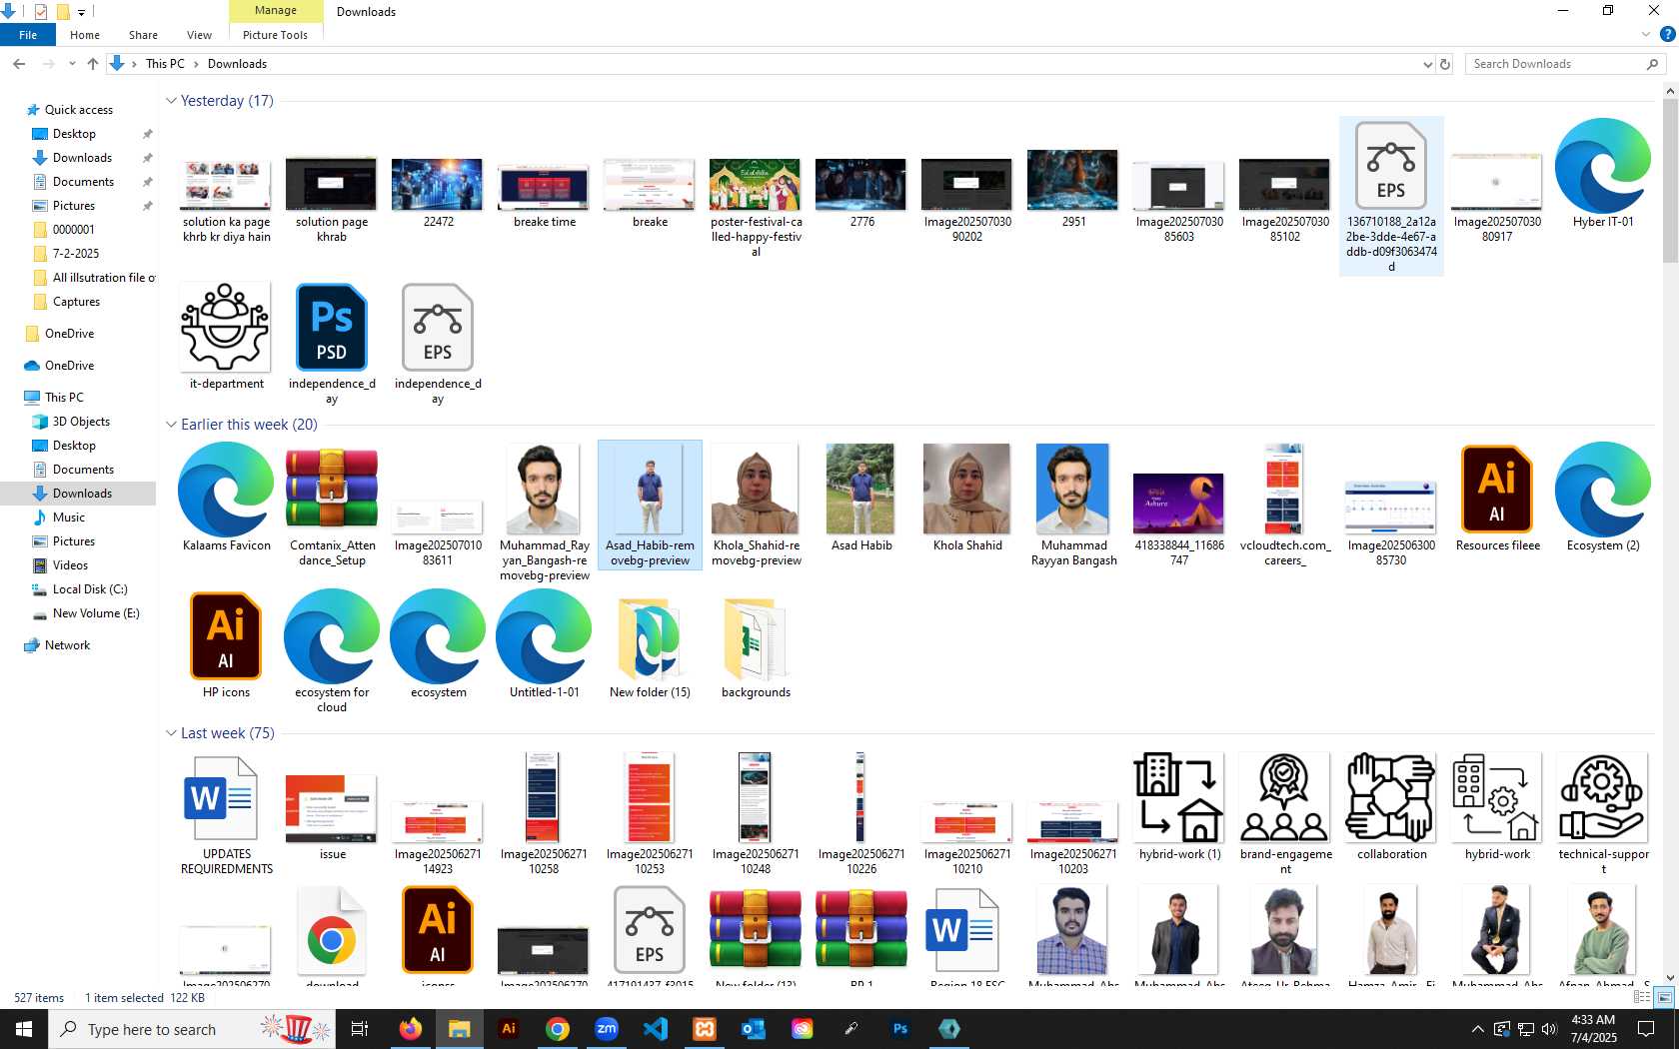Open the Quick Access Toolbar customize dropdown
The width and height of the screenshot is (1679, 1049).
tap(82, 12)
